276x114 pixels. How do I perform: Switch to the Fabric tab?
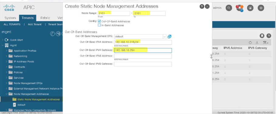click(45, 18)
